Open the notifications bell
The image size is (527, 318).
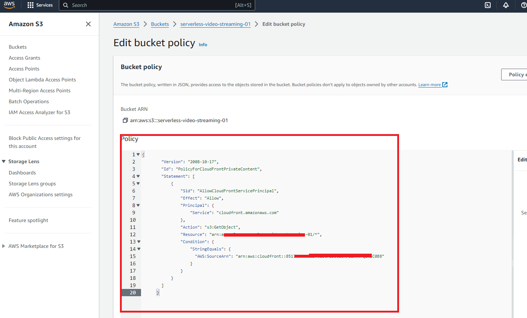[x=506, y=5]
